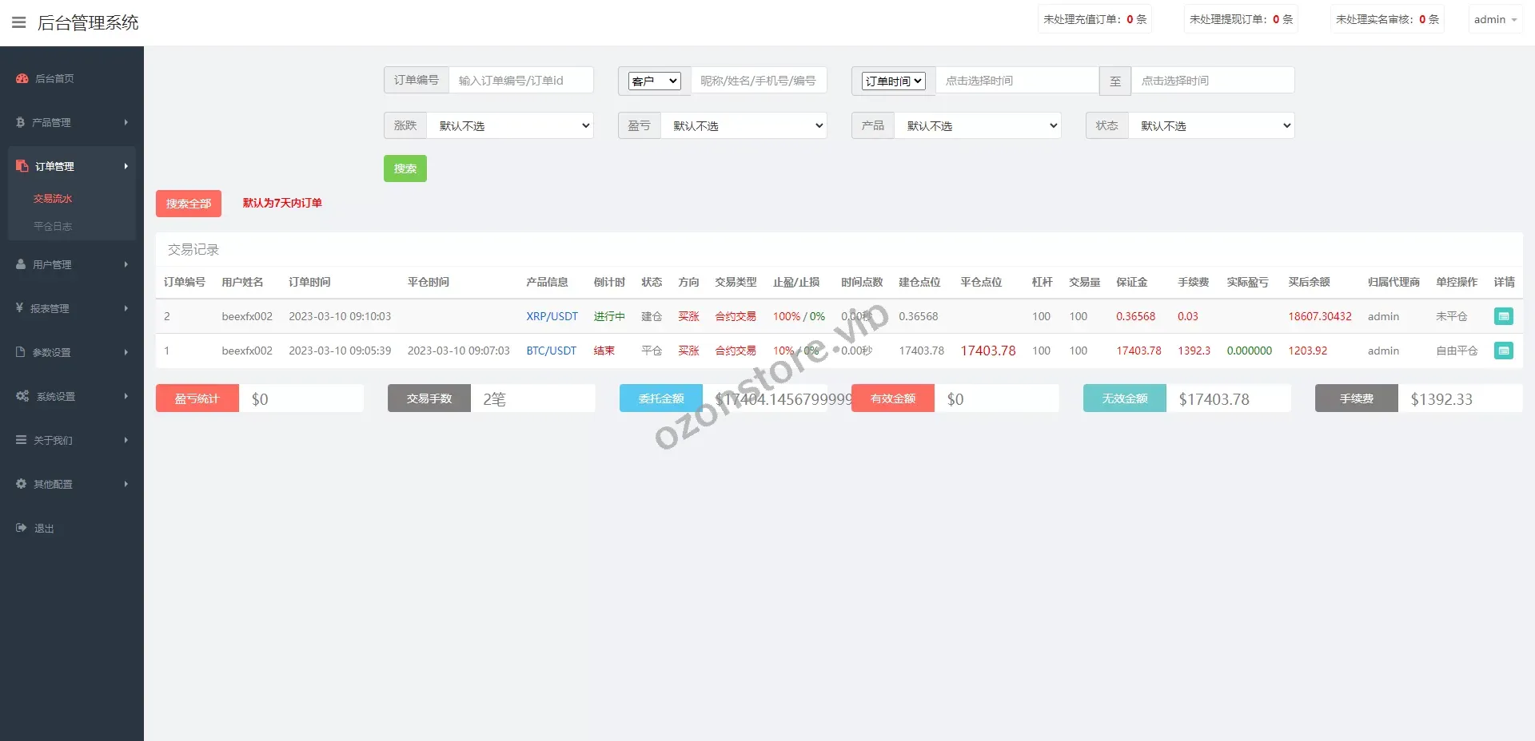Image resolution: width=1535 pixels, height=741 pixels.
Task: Click the red 搜索全部 button
Action: pyautogui.click(x=188, y=204)
